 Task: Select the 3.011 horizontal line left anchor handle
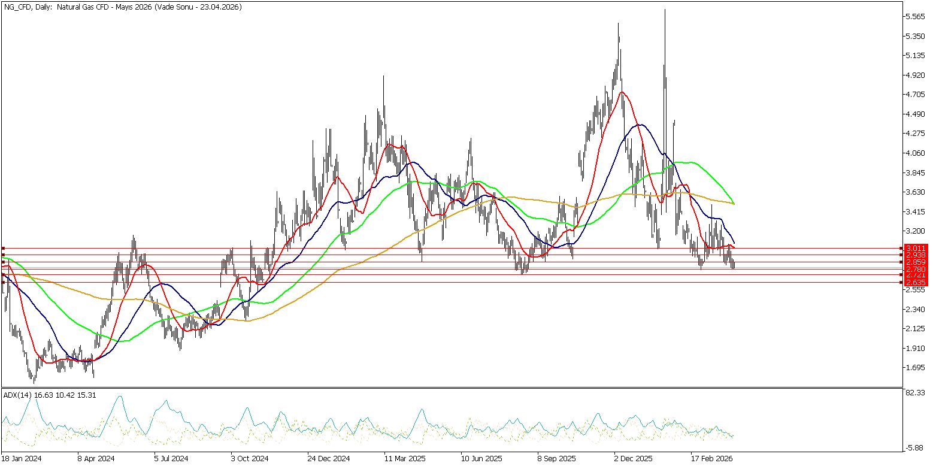(4, 247)
